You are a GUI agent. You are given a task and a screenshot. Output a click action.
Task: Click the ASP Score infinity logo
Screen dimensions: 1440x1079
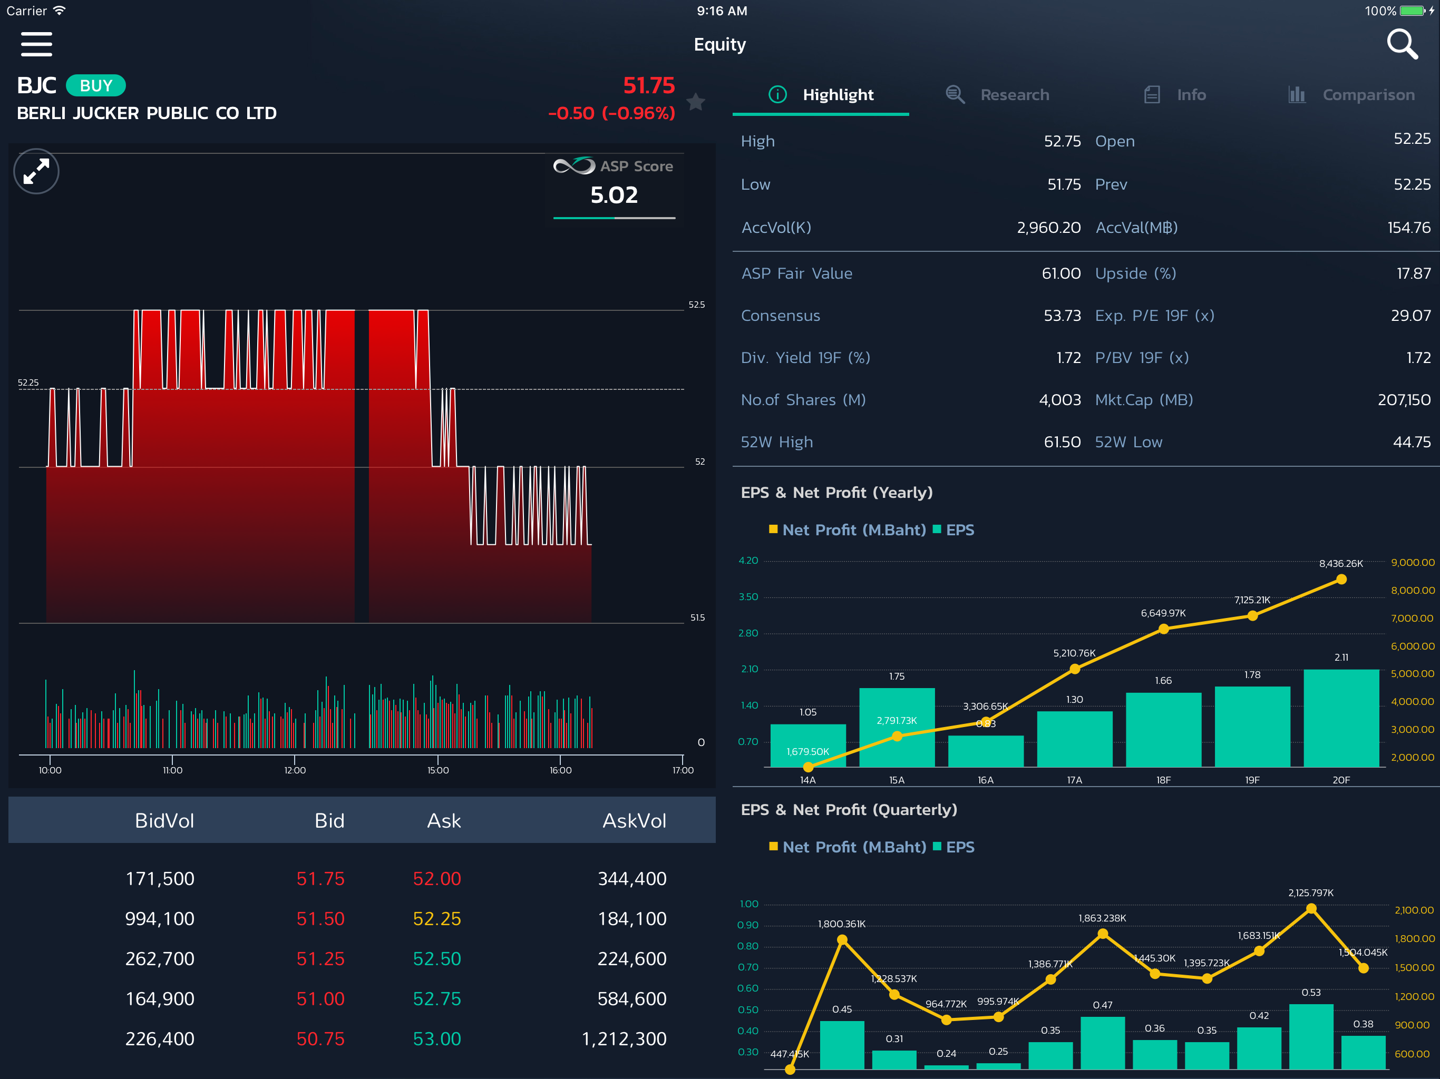(573, 166)
